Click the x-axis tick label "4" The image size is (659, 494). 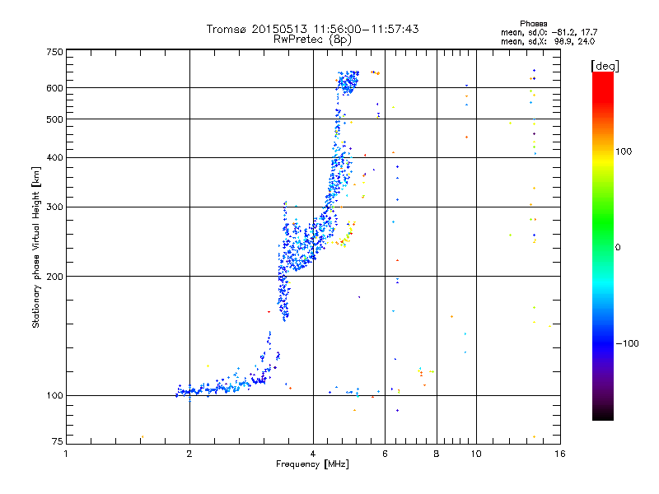point(313,454)
